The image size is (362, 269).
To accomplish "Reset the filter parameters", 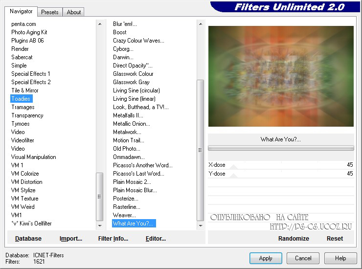I will point(335,239).
